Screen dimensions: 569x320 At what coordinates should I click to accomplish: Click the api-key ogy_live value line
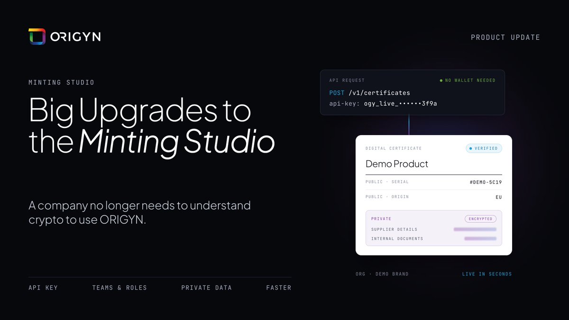click(383, 103)
